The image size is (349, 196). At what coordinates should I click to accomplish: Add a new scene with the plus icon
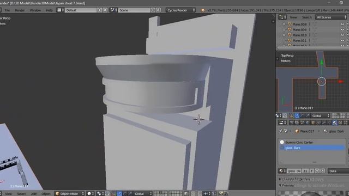[153, 10]
